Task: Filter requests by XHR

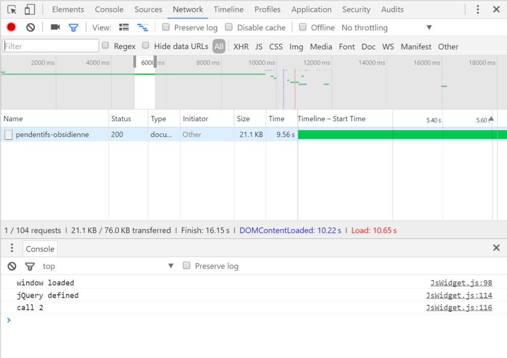Action: pyautogui.click(x=241, y=47)
